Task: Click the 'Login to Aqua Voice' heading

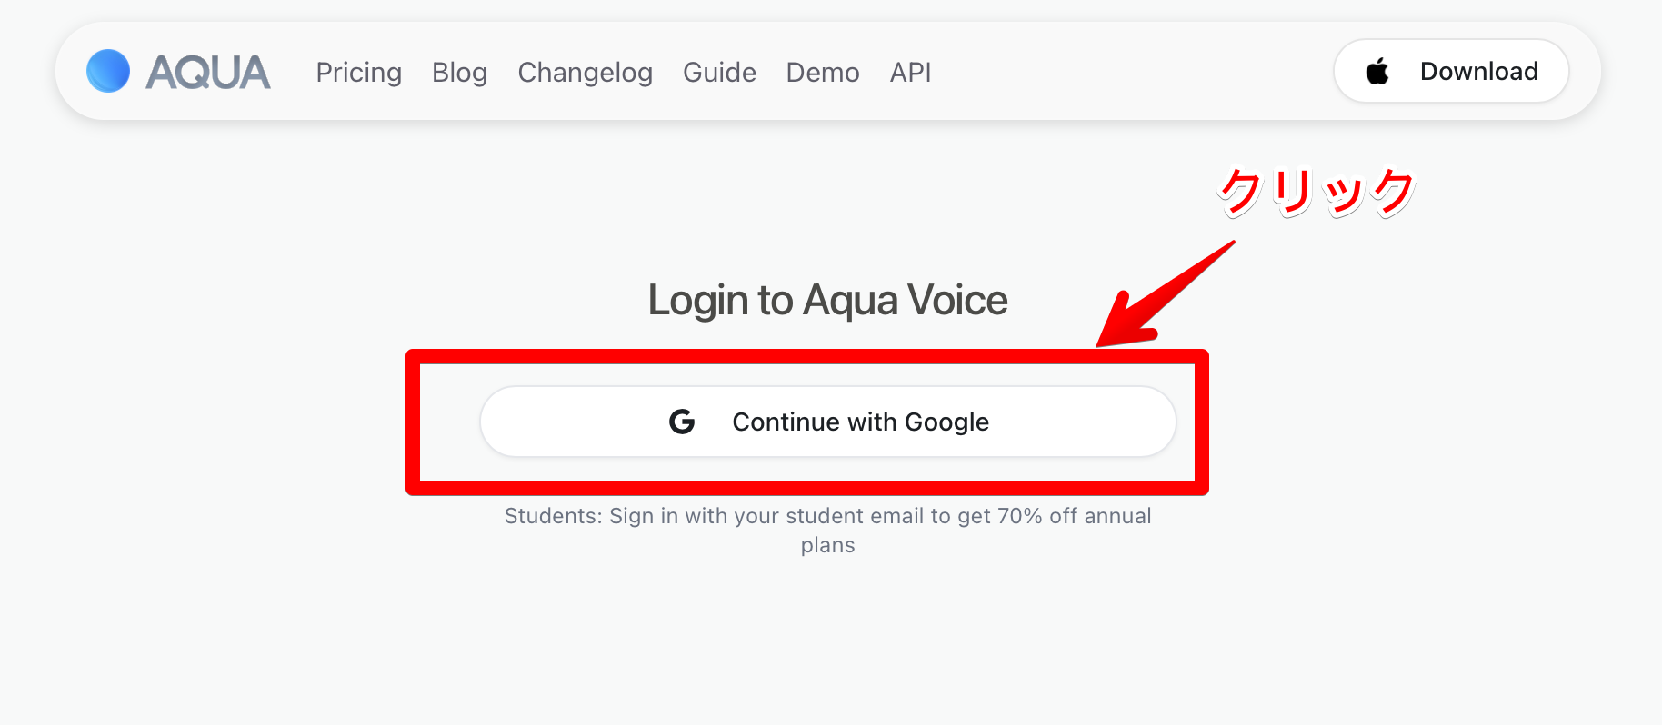Action: (827, 300)
